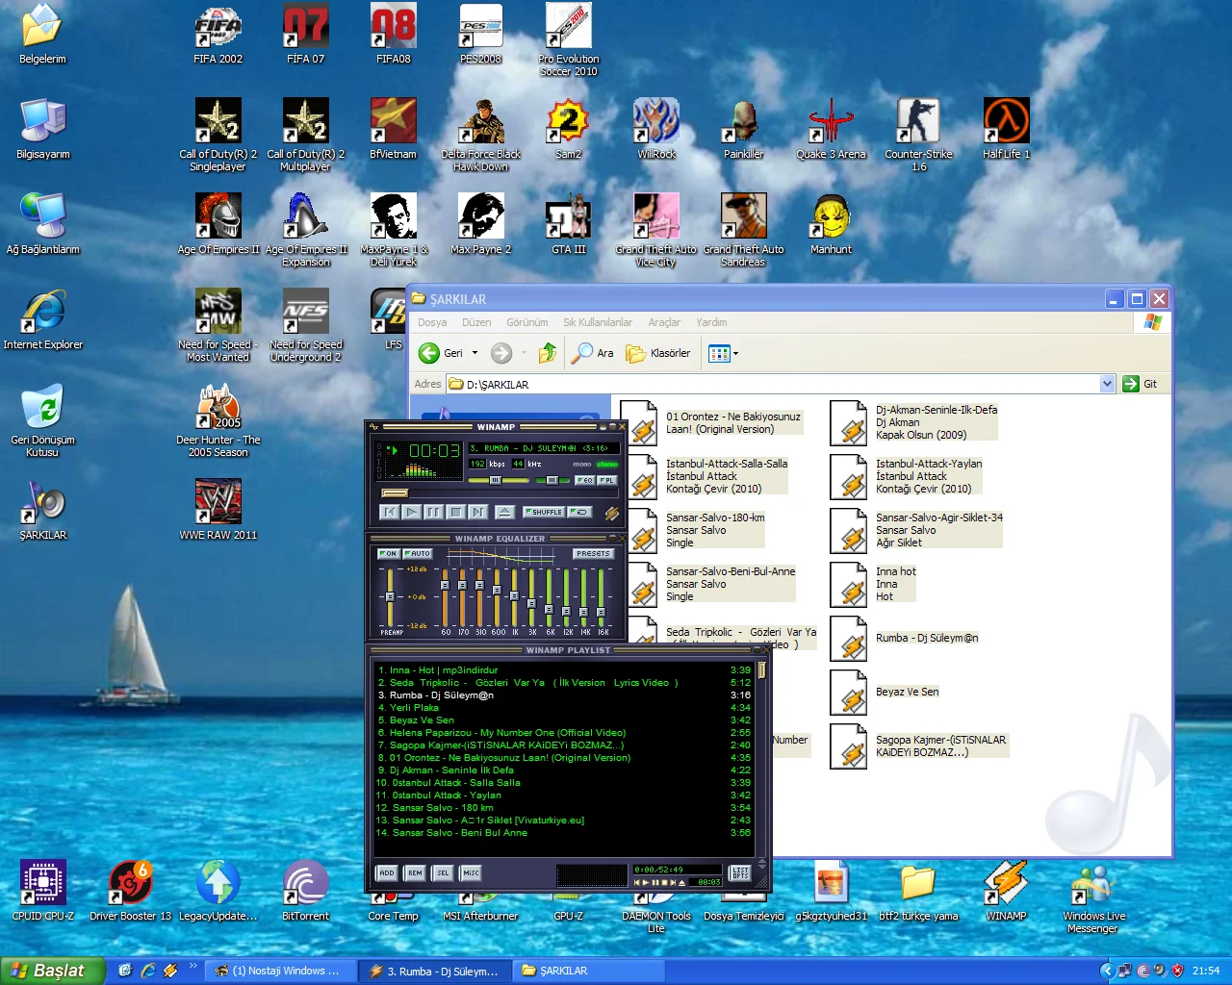Image resolution: width=1232 pixels, height=985 pixels.
Task: Open the Dosya menu in ŞARKILAR window
Action: [431, 322]
